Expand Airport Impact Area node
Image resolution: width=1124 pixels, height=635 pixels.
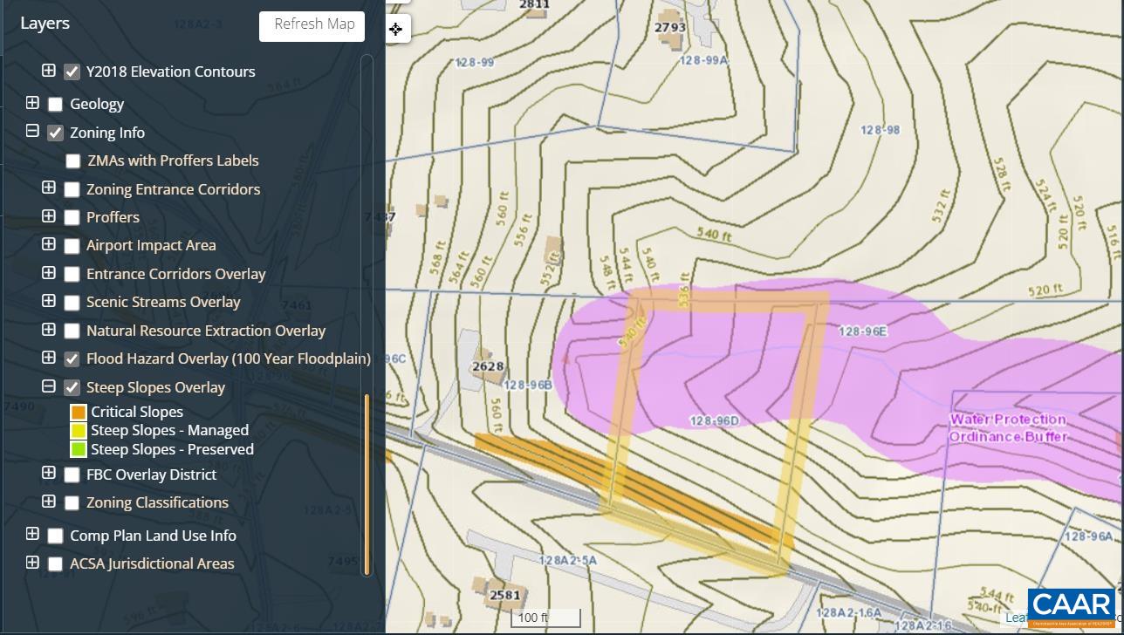pyautogui.click(x=49, y=244)
